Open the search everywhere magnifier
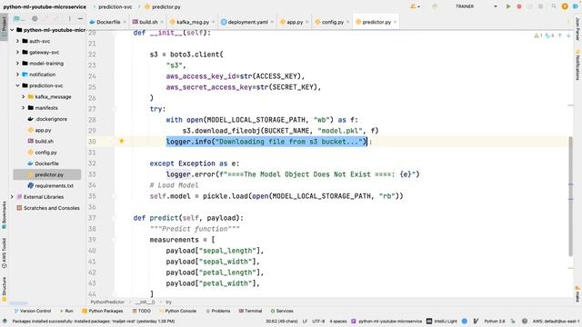Viewport: 582px width, 327px height. [x=554, y=6]
